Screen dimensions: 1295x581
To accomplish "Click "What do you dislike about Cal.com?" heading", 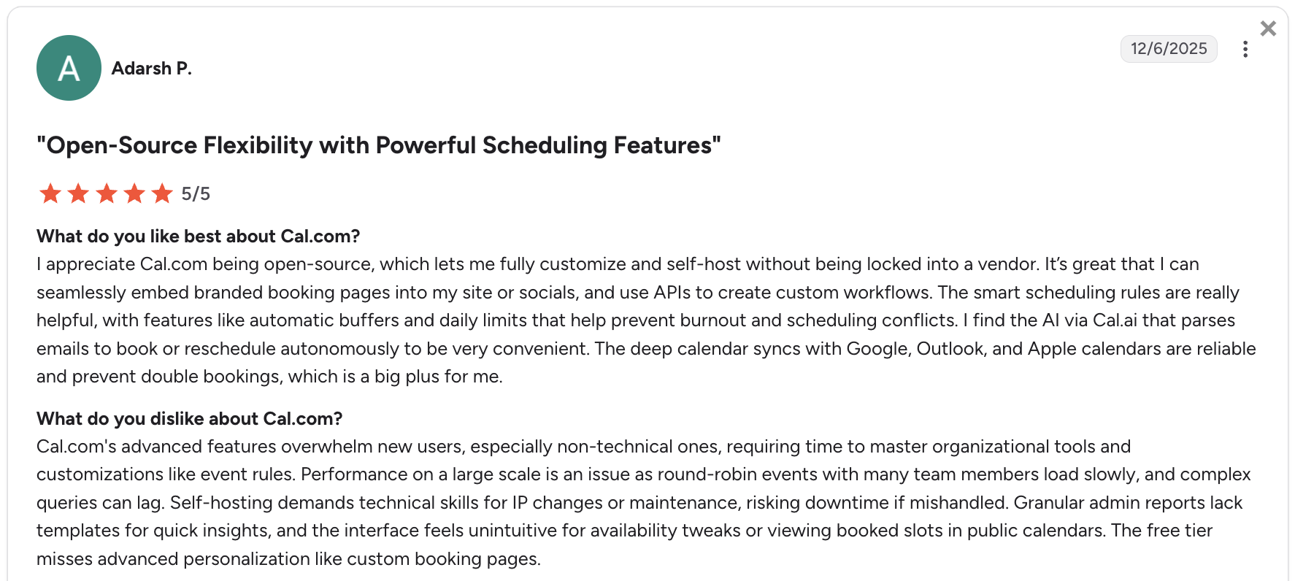I will click(190, 418).
